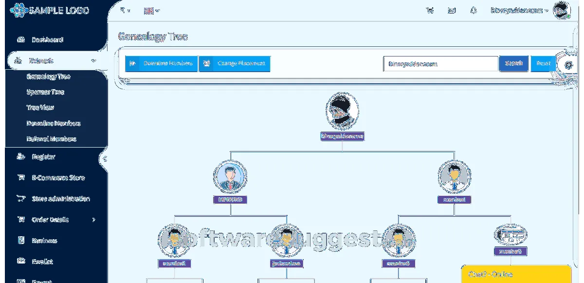This screenshot has height=283, width=584.
Task: Open Referral Members submenu item
Action: coord(52,139)
